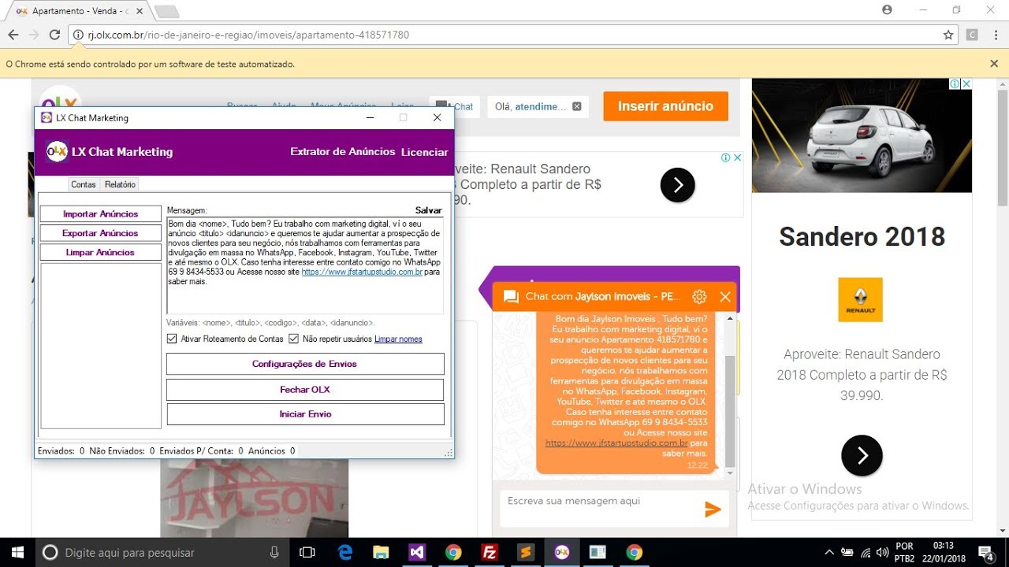This screenshot has width=1009, height=567.
Task: Open the ad info icon on banner ad
Action: [726, 157]
